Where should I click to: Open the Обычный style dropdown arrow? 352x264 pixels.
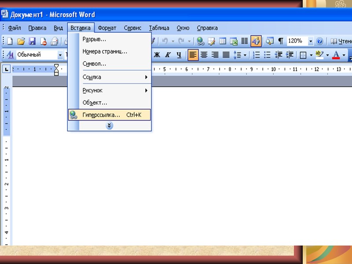[x=60, y=55]
